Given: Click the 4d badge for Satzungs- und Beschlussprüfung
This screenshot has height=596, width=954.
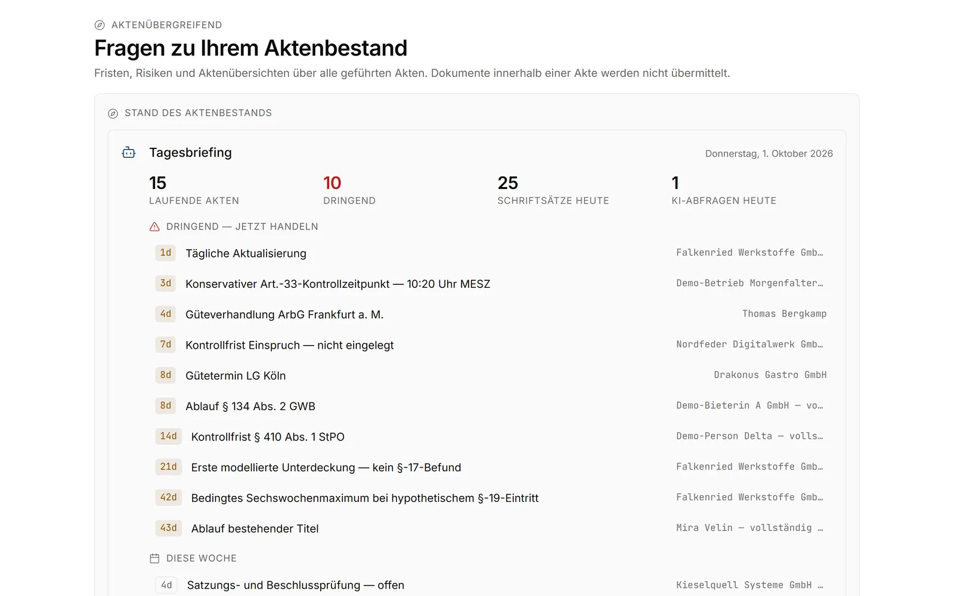Looking at the screenshot, I should click(x=166, y=585).
